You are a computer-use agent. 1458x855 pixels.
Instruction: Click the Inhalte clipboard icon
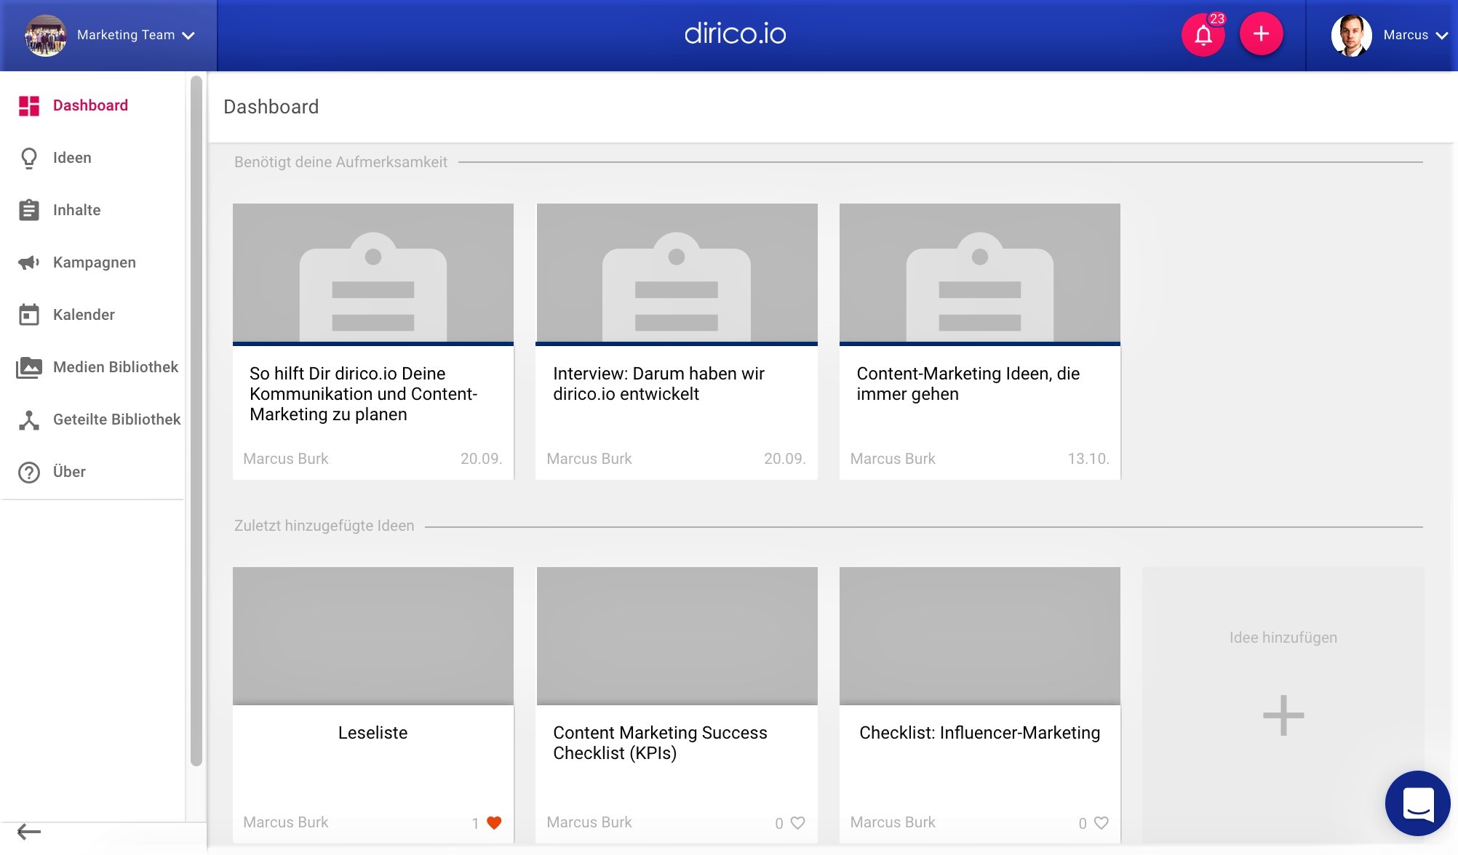click(x=29, y=210)
